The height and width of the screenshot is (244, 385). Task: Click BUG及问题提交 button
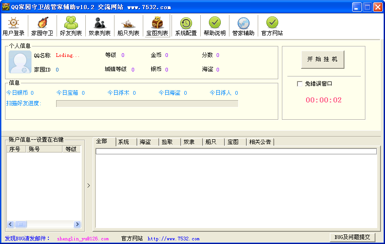(x=352, y=237)
